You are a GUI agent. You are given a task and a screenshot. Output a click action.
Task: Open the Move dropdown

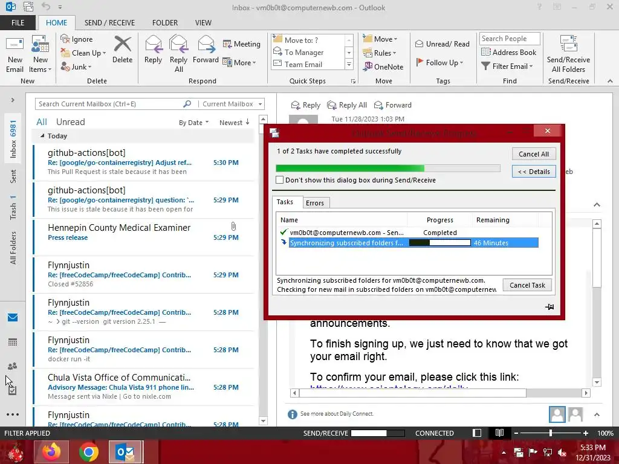tap(380, 39)
